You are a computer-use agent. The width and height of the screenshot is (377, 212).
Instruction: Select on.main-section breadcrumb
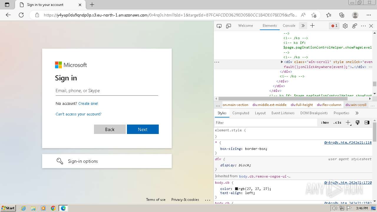click(x=235, y=105)
